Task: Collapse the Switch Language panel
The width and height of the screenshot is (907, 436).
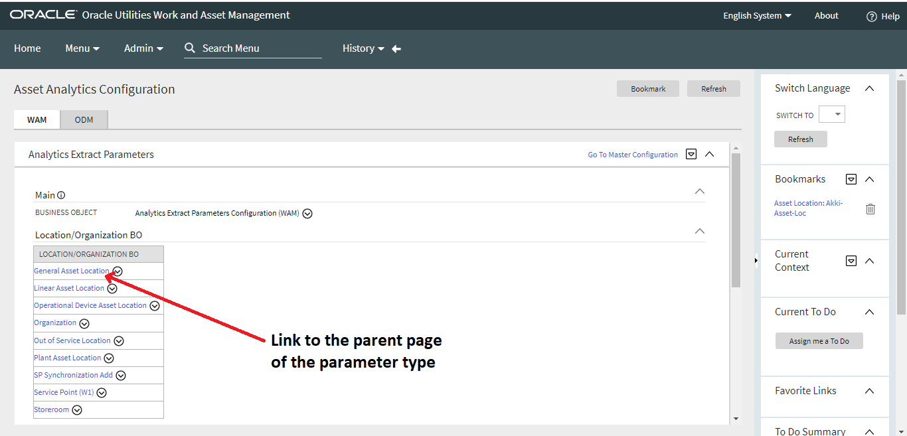Action: [869, 88]
